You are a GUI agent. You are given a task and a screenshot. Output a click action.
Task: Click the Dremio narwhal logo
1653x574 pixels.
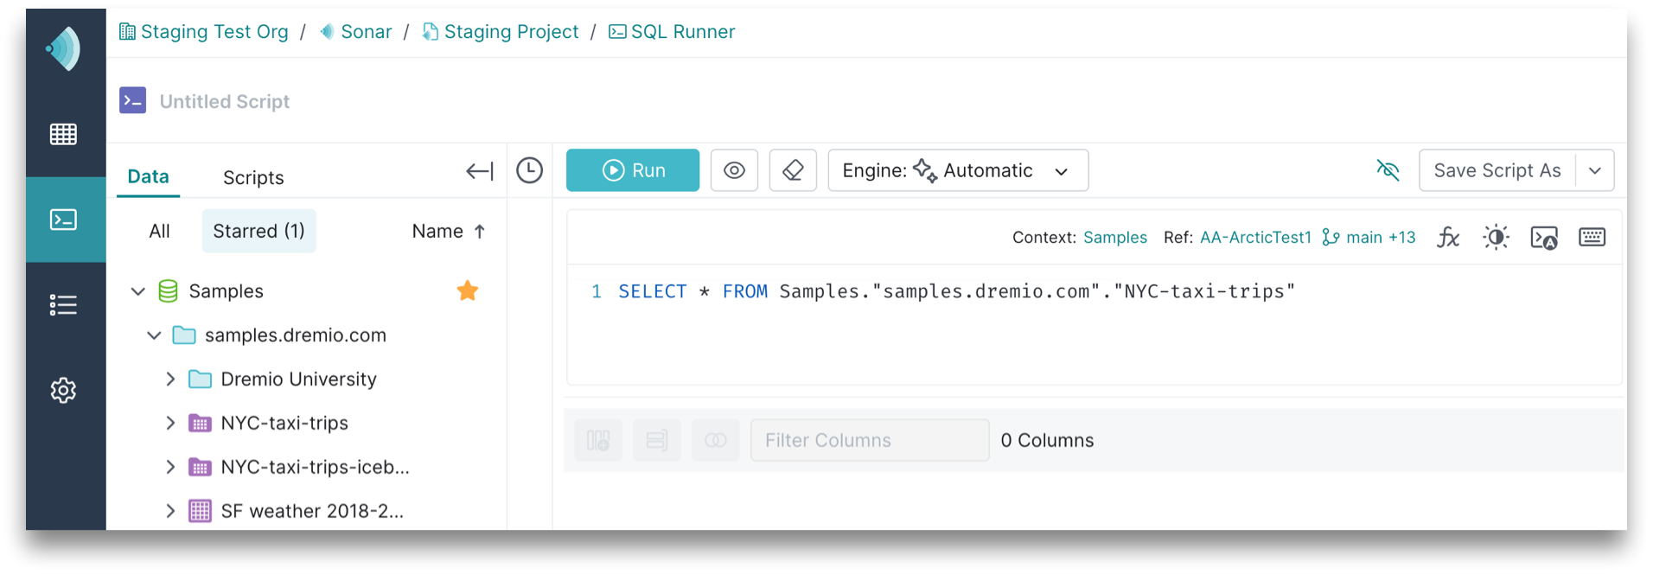64,48
